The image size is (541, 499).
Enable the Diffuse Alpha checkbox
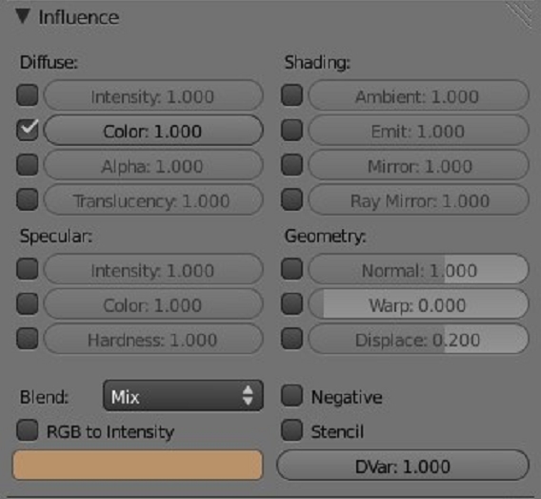pos(28,165)
